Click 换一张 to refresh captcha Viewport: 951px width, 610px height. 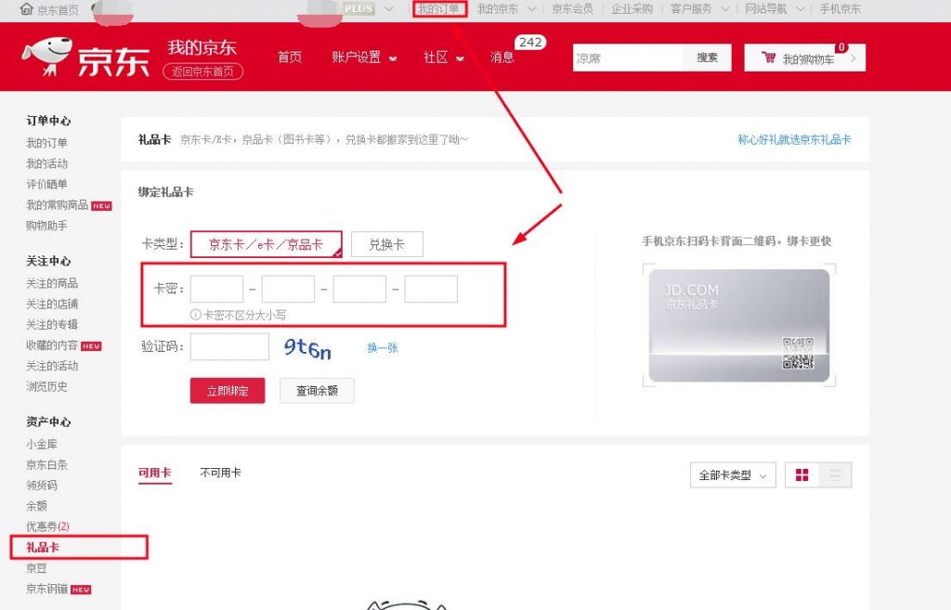[382, 348]
